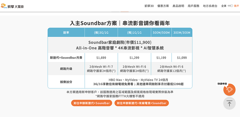The width and height of the screenshot is (240, 117).
Task: Click the back-to-top arrow button
Action: (x=229, y=103)
